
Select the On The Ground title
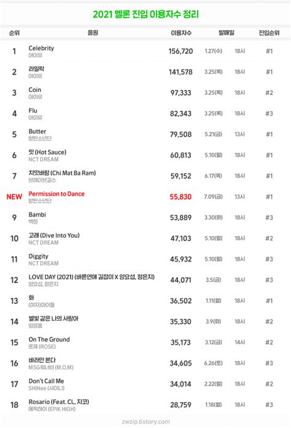pos(49,339)
